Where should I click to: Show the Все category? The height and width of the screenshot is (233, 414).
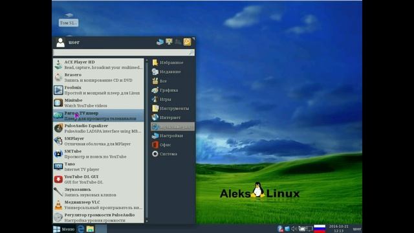(x=173, y=81)
